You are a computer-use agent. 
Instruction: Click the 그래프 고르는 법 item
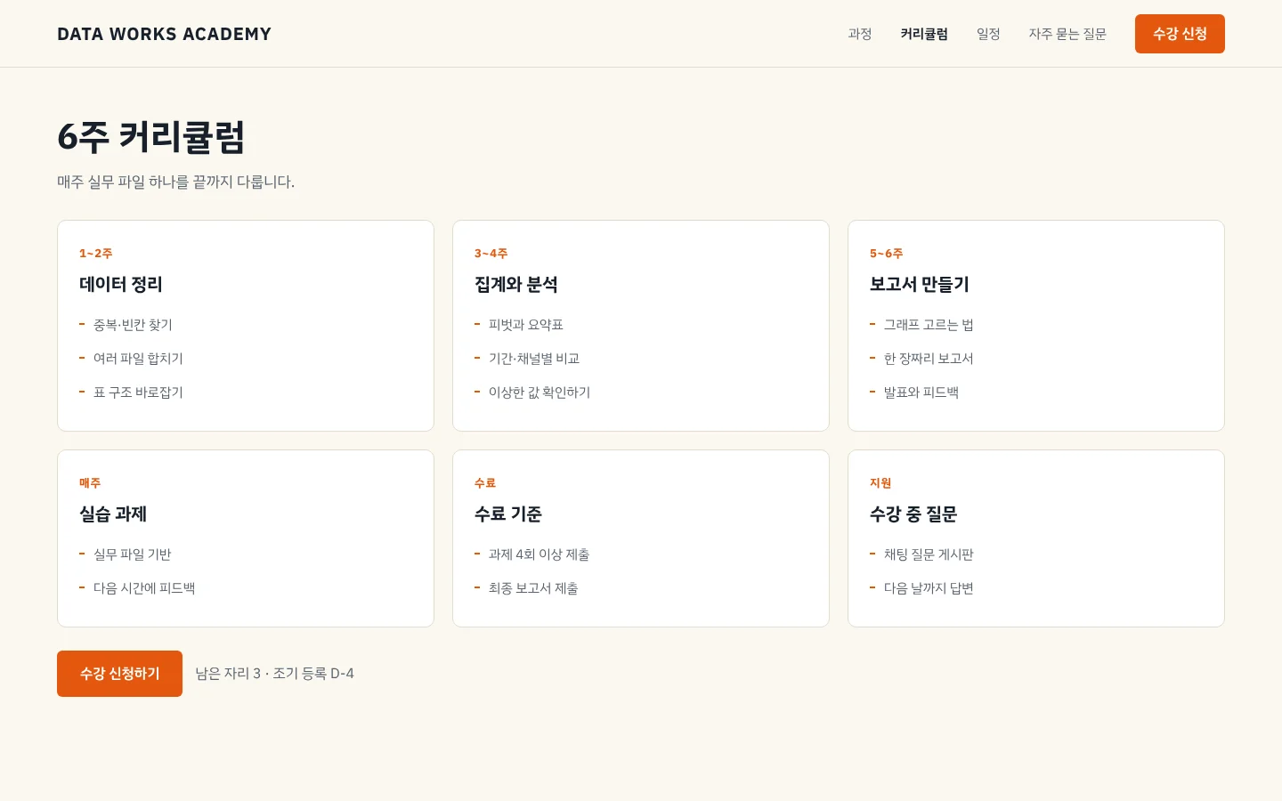tap(929, 325)
